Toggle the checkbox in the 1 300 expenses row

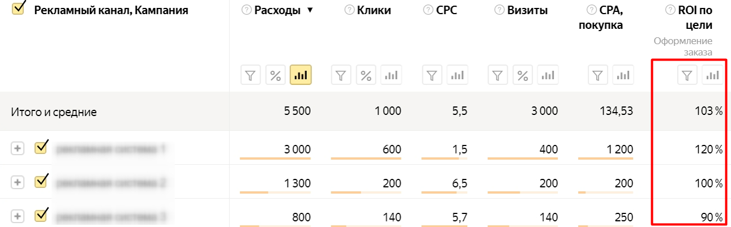tap(41, 182)
